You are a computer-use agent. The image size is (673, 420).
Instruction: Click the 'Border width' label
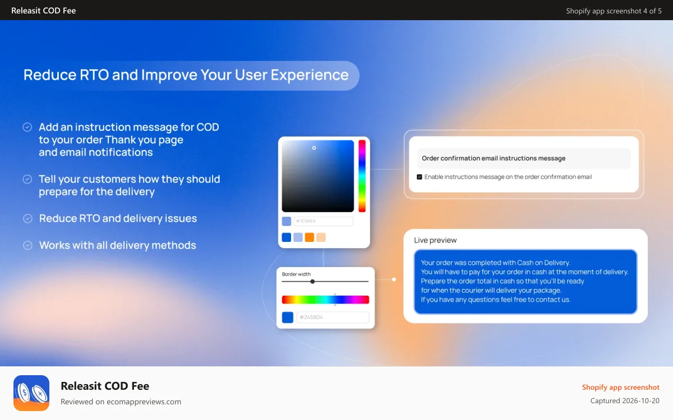(296, 274)
